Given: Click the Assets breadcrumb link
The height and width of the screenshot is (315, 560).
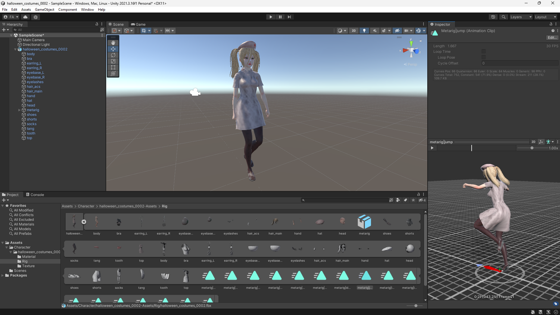Looking at the screenshot, I should [x=67, y=206].
